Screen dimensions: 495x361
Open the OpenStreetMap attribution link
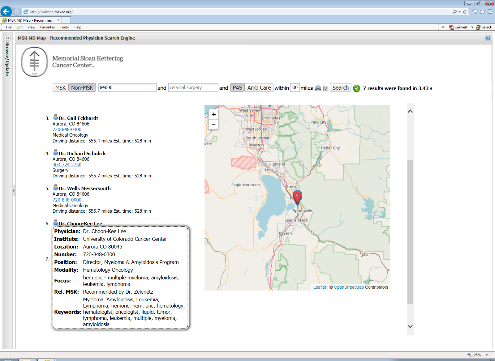(x=349, y=287)
